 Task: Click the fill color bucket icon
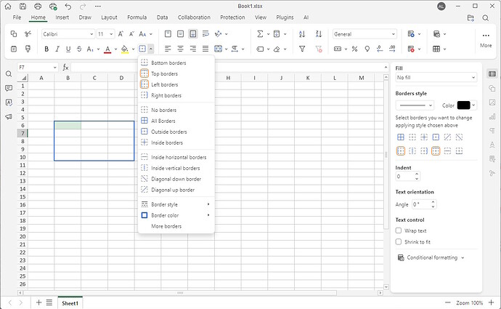tap(123, 49)
